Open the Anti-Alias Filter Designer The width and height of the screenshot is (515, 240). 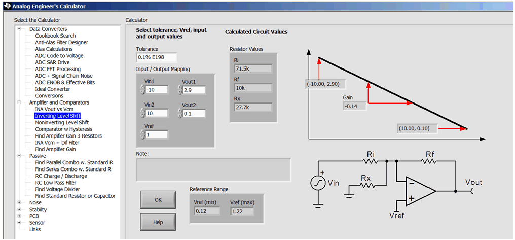(x=61, y=43)
